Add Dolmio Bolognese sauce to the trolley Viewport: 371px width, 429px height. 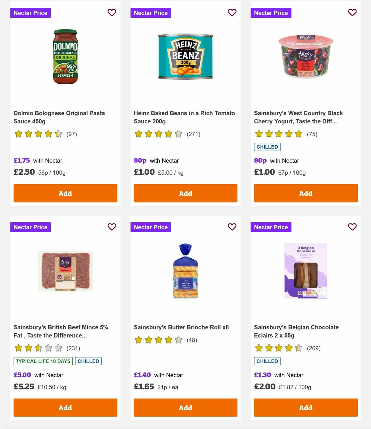65,193
